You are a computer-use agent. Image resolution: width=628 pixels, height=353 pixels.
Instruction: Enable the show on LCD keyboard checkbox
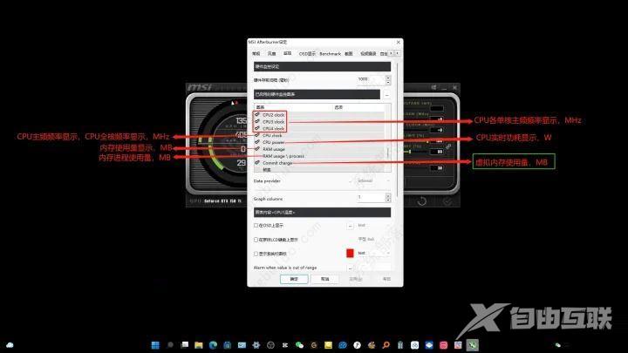tap(256, 240)
